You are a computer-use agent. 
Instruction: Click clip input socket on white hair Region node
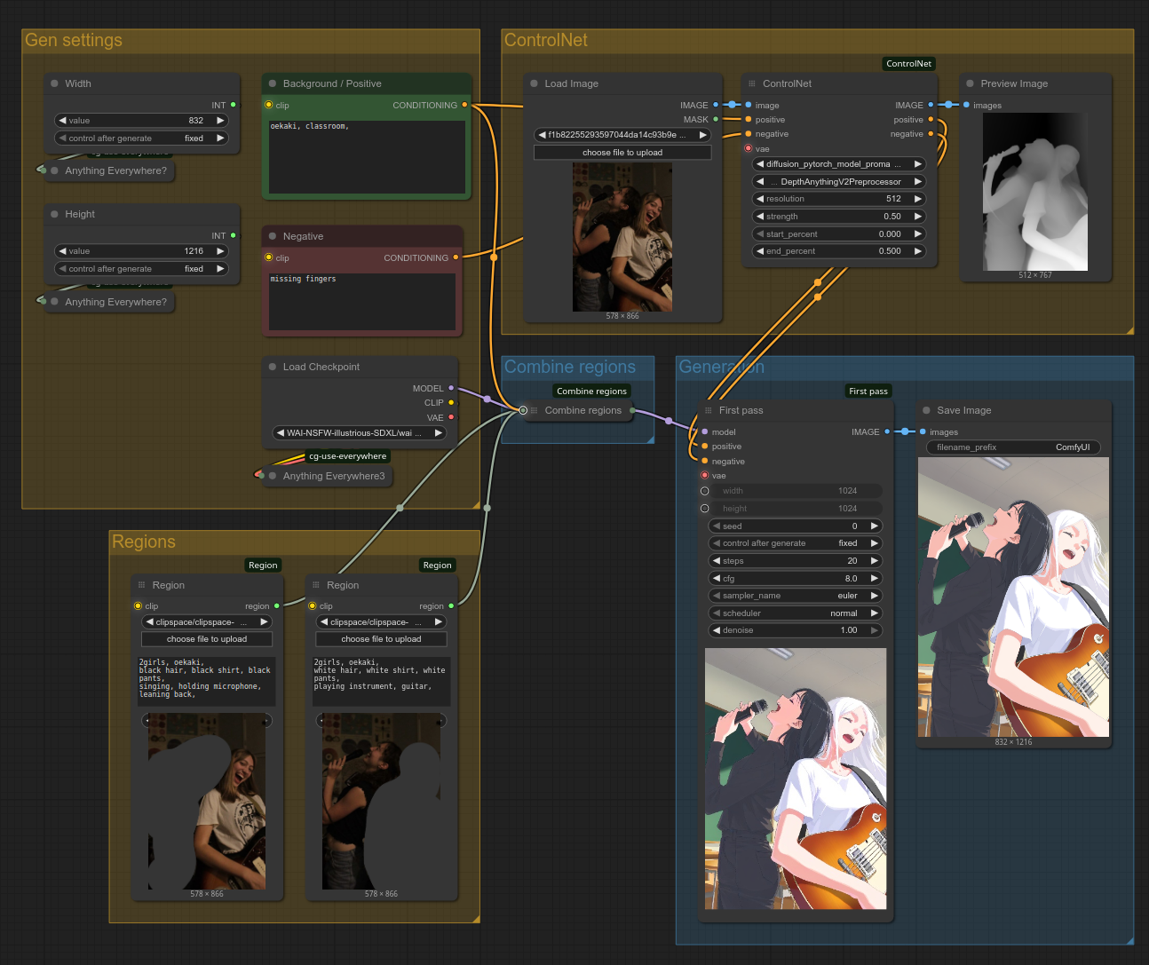pos(313,606)
